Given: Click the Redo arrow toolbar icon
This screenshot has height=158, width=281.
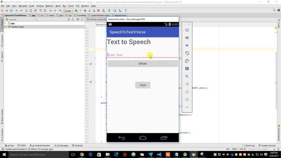Looking at the screenshot, I should 21,11.
